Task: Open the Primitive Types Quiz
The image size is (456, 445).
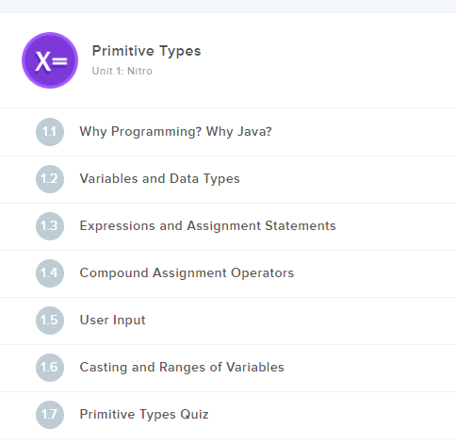Action: click(x=144, y=415)
